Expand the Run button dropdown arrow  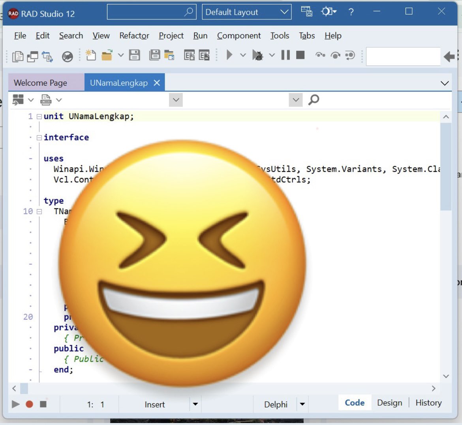point(243,55)
